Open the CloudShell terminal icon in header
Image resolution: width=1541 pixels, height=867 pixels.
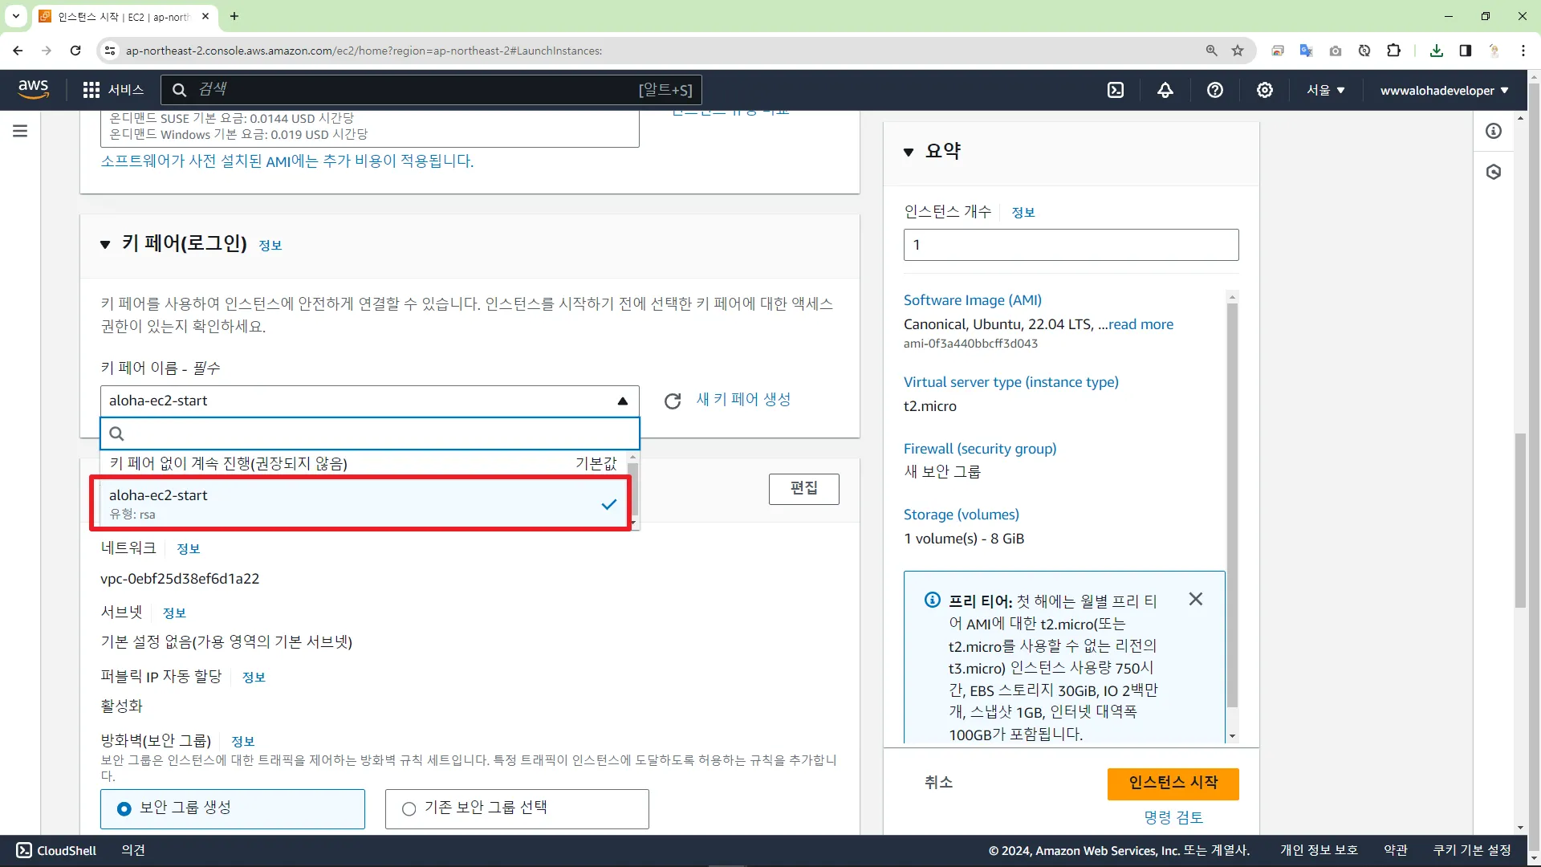[1116, 90]
